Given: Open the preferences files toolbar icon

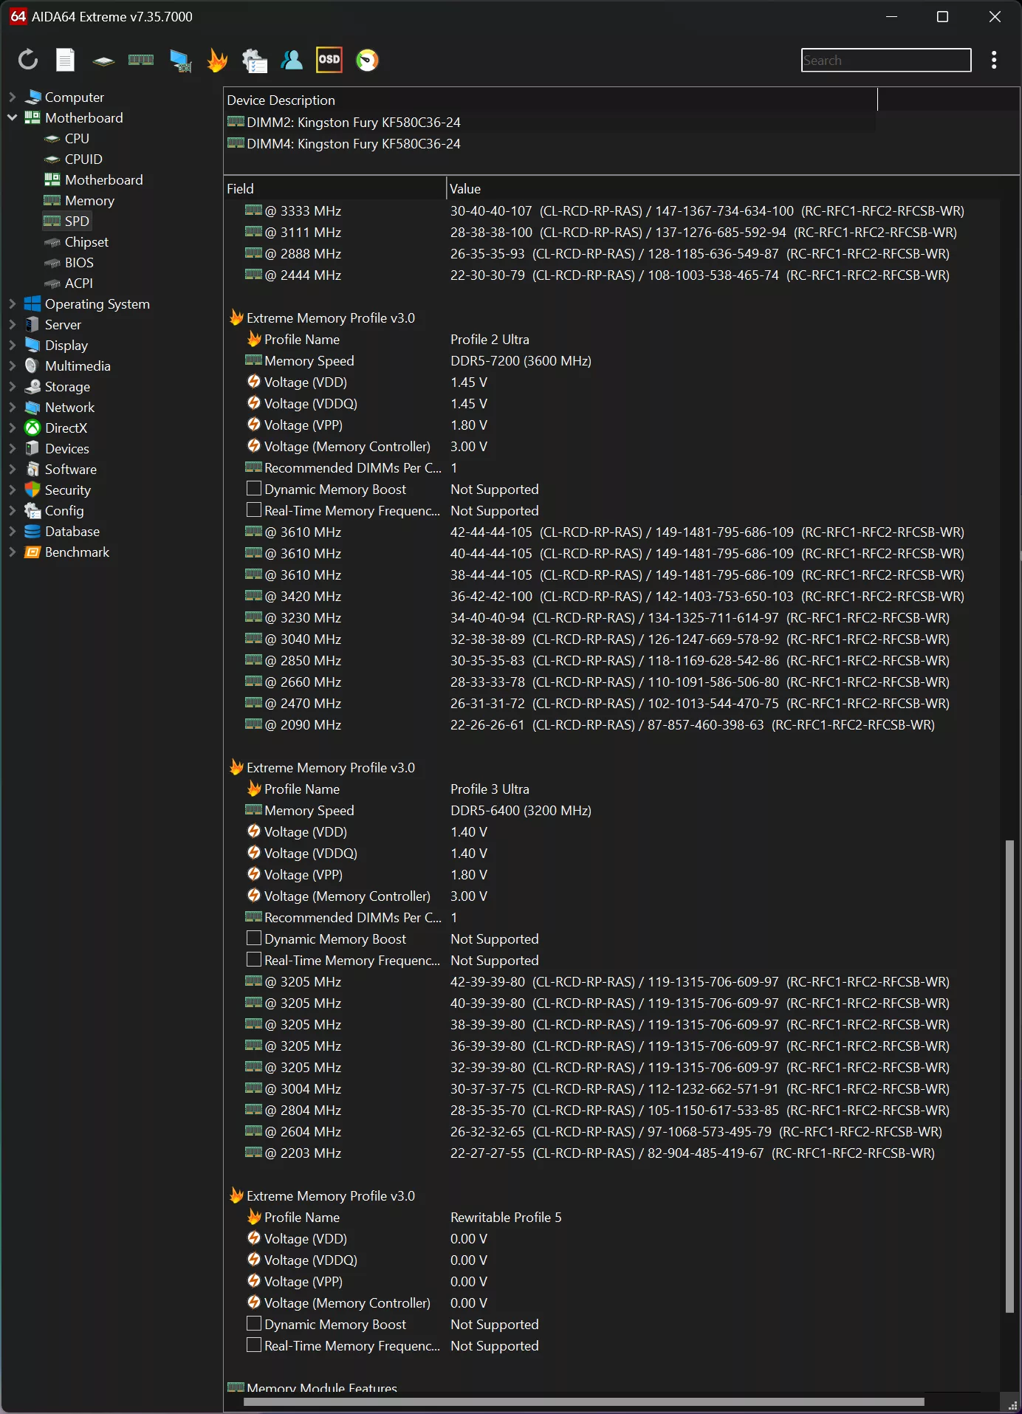Looking at the screenshot, I should [255, 61].
